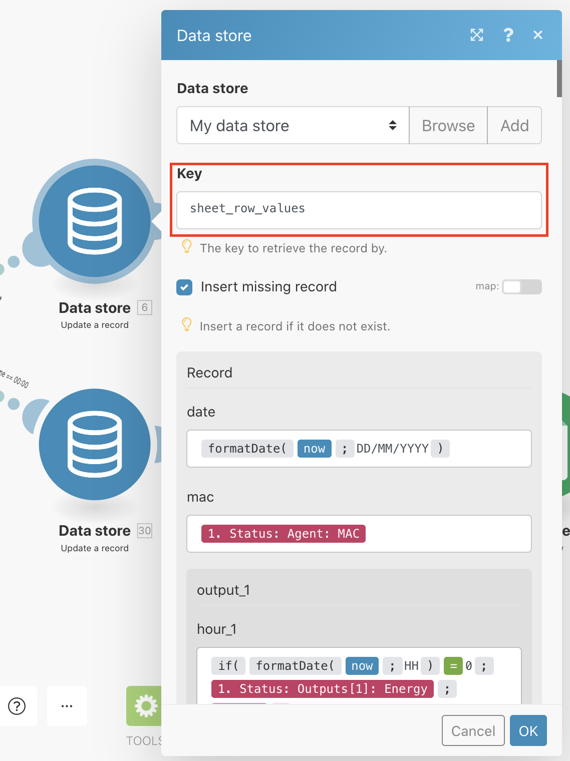Uncheck Insert missing record checkbox
The height and width of the screenshot is (761, 570).
(x=184, y=287)
